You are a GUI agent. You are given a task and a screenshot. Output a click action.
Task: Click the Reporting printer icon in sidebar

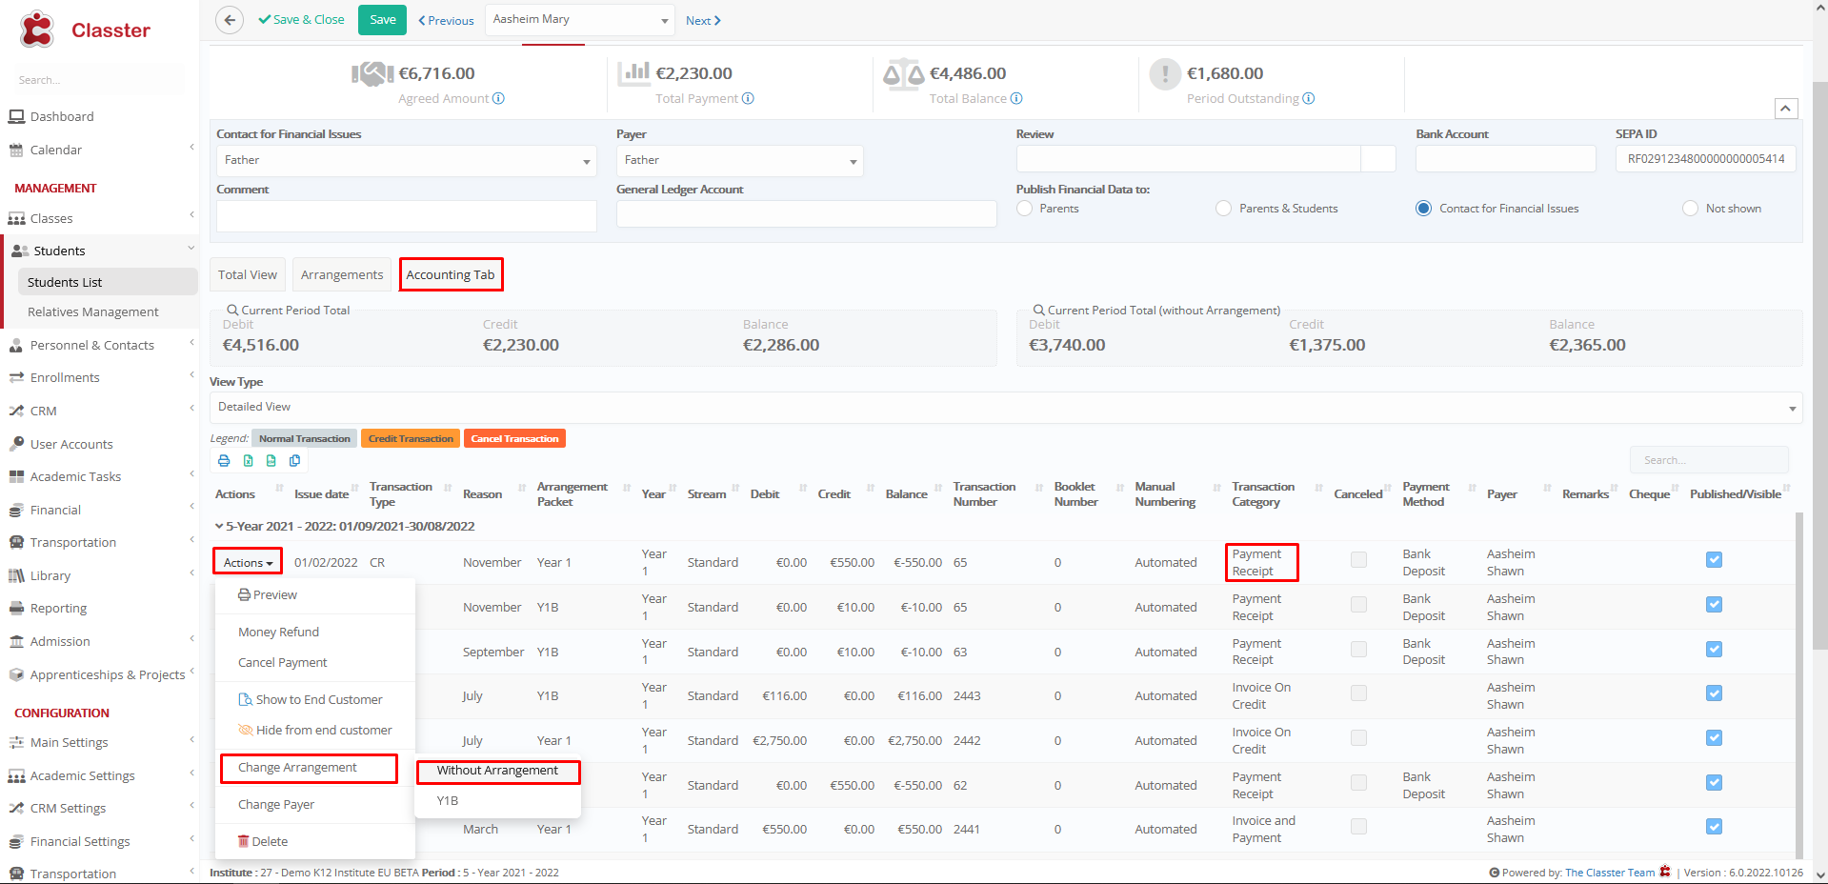pos(16,608)
